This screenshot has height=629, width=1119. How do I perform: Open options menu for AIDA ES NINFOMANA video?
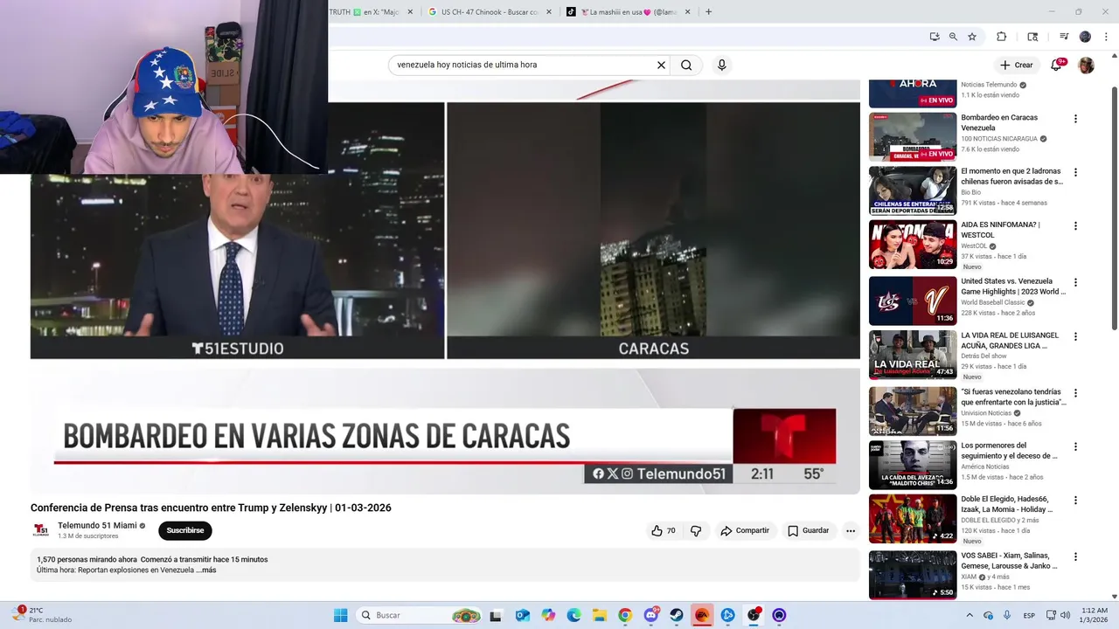1075,226
